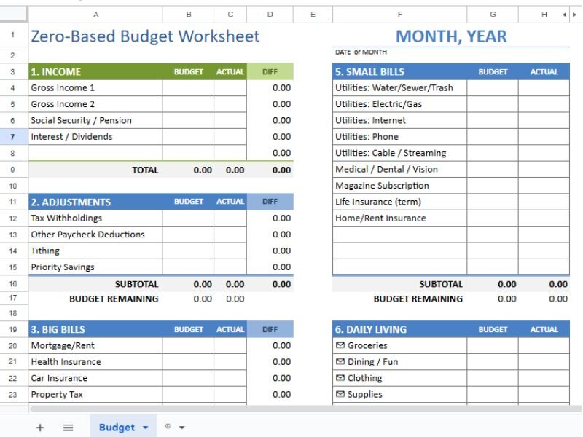Screen dimensions: 583x437
Task: Select column A header
Action: click(95, 15)
